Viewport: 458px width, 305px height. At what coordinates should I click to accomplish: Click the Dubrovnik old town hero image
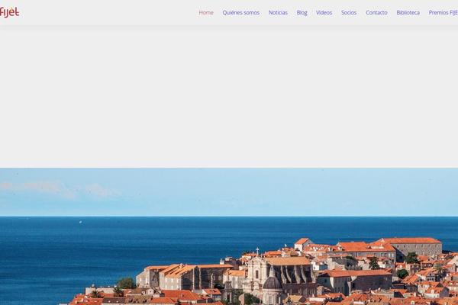pyautogui.click(x=229, y=236)
